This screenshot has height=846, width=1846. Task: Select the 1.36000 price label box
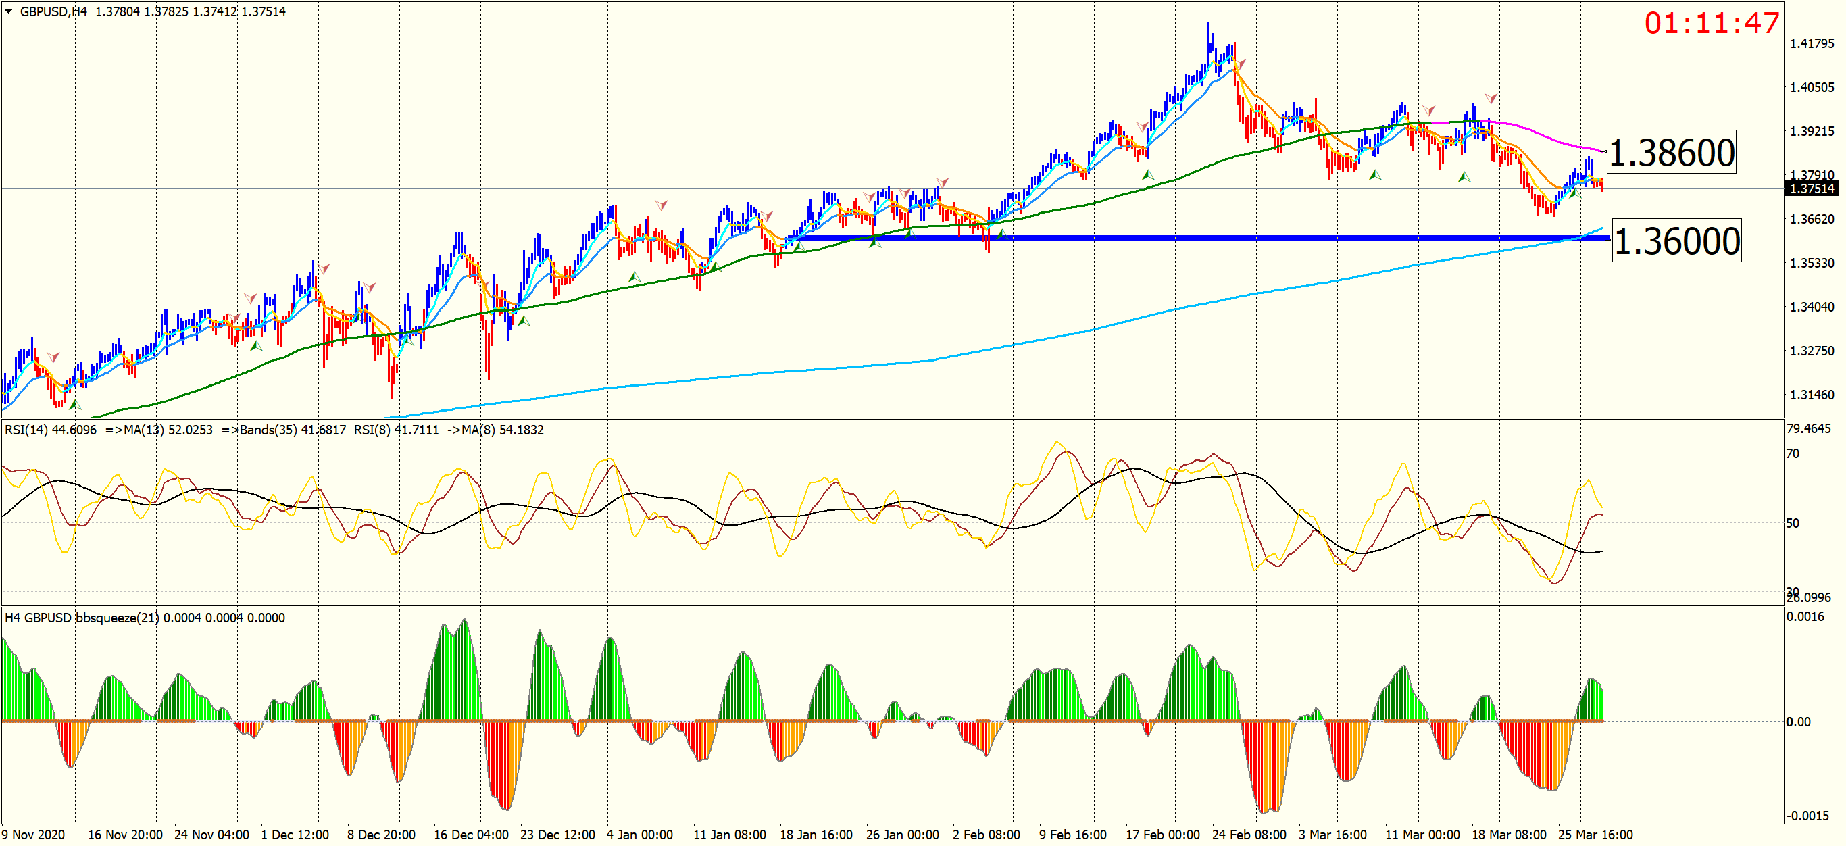[x=1676, y=241]
